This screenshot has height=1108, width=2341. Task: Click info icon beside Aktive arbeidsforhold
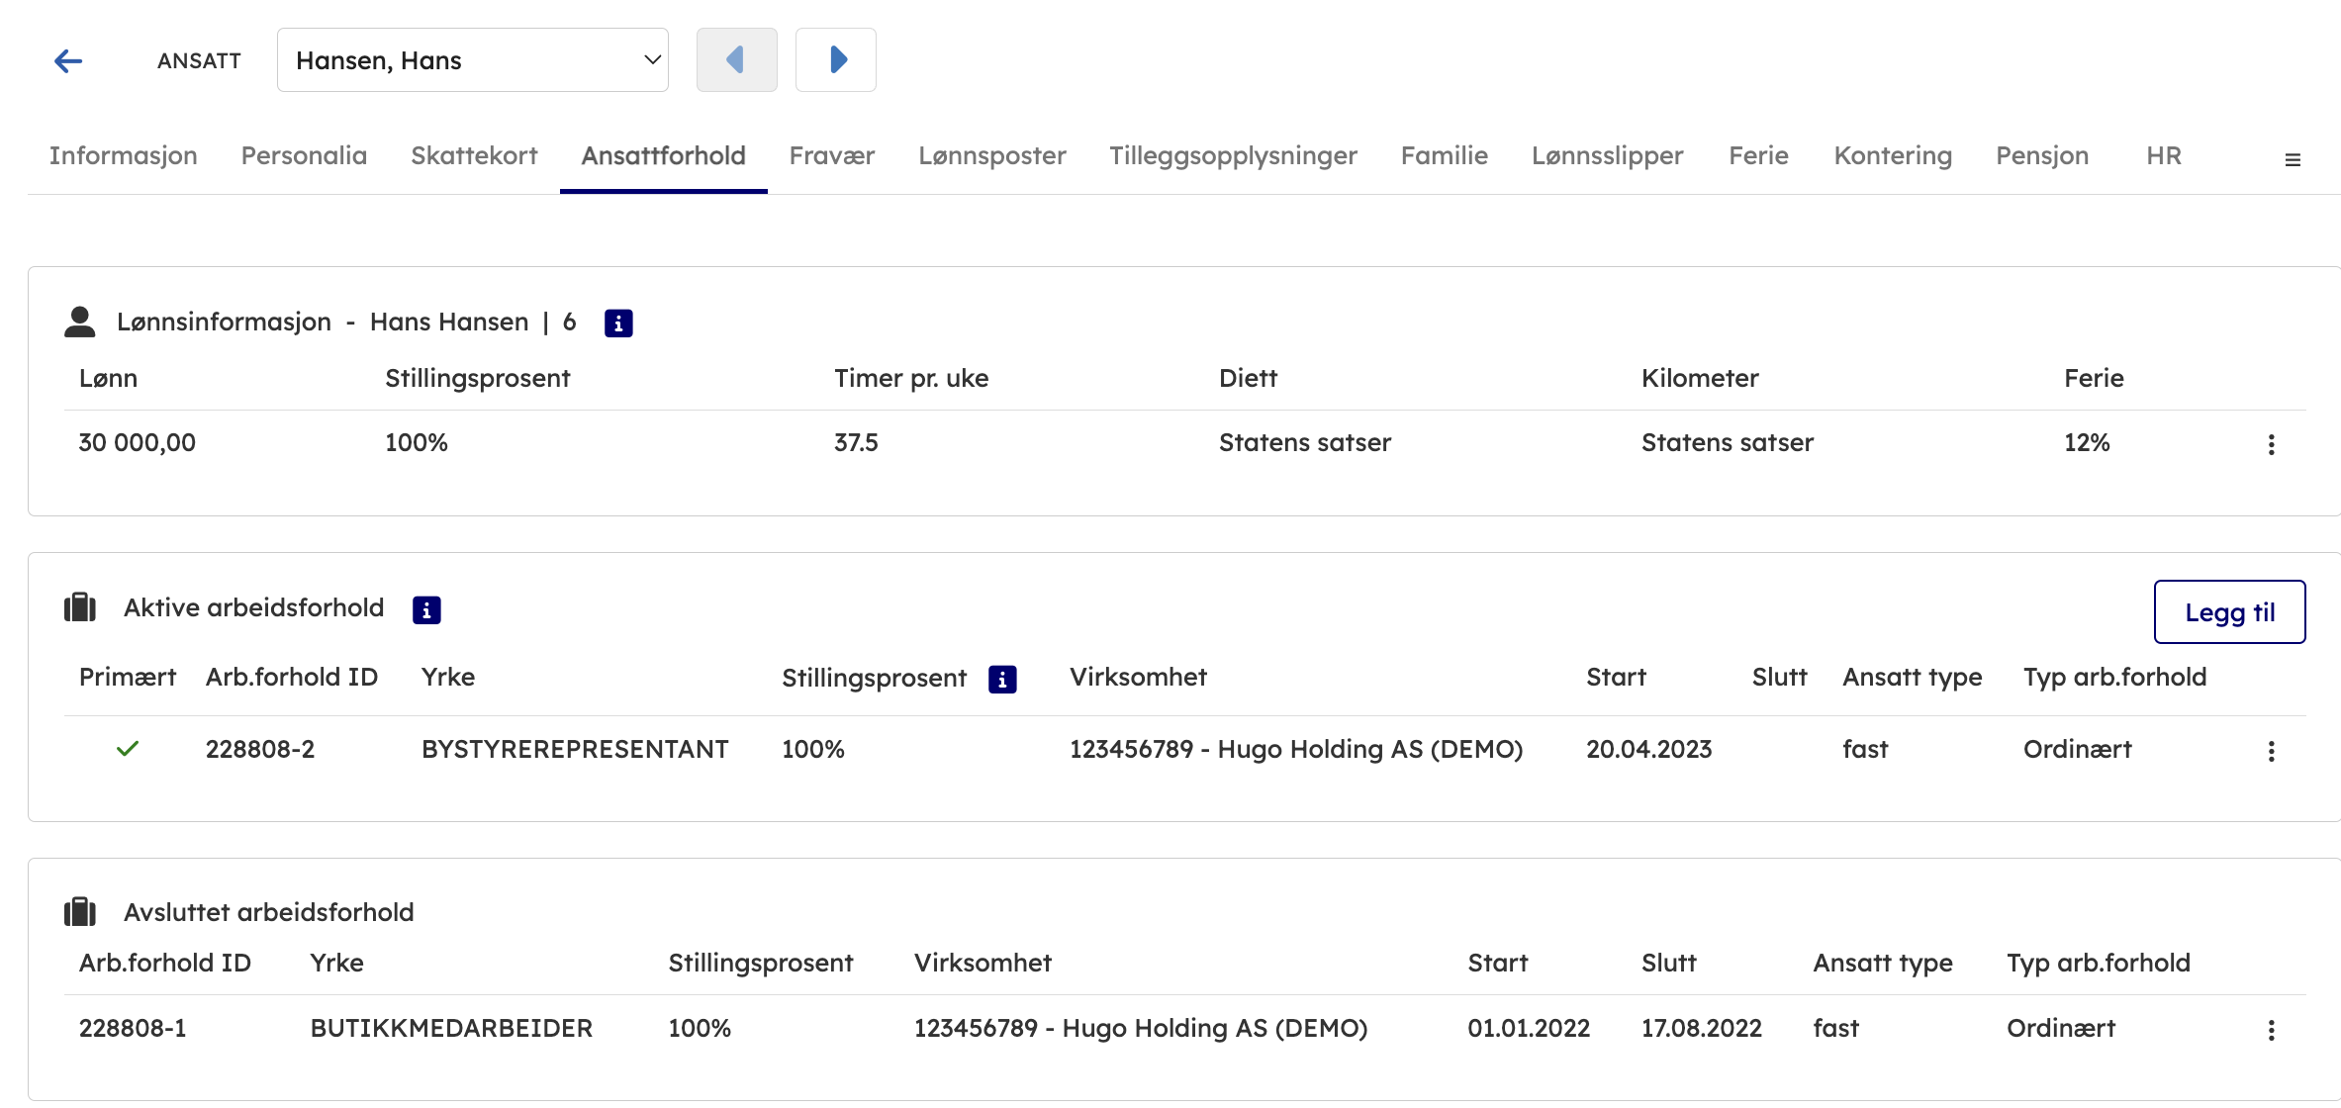426,610
